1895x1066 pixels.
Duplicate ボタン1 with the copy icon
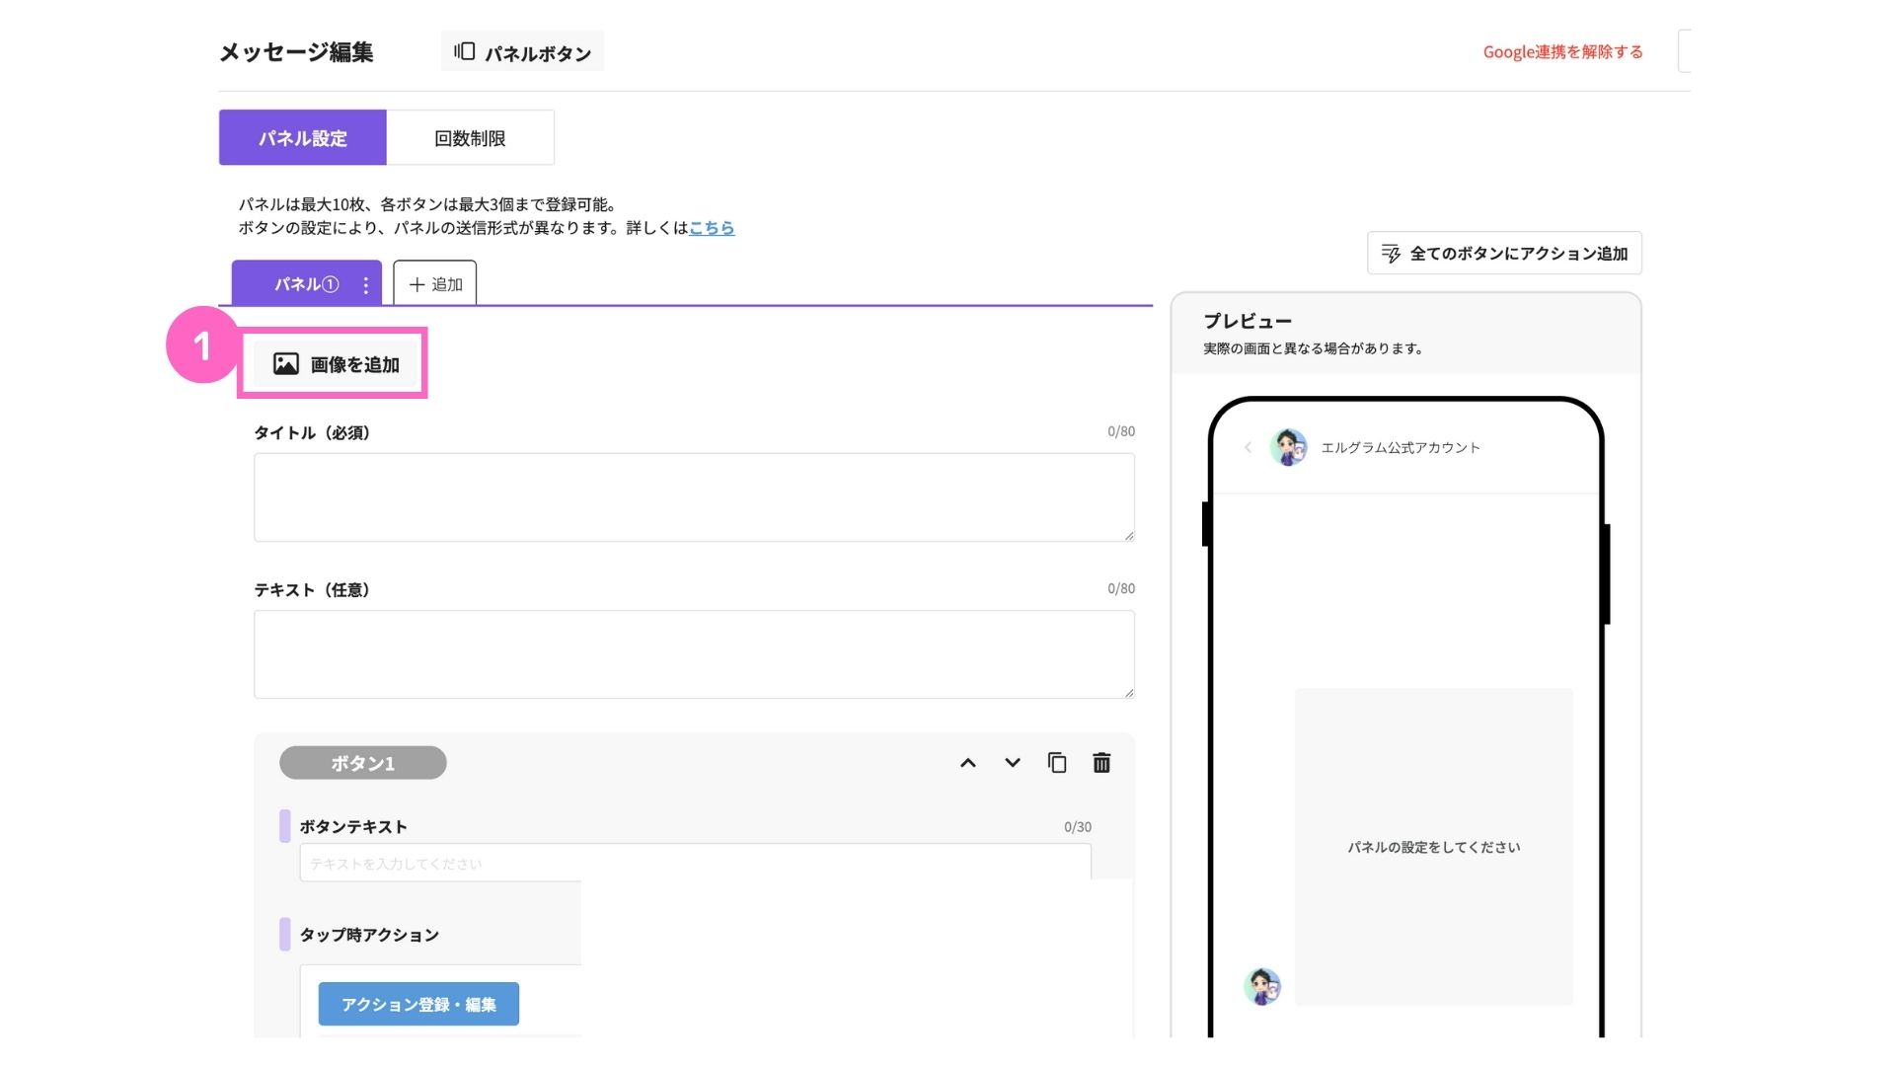1057,763
